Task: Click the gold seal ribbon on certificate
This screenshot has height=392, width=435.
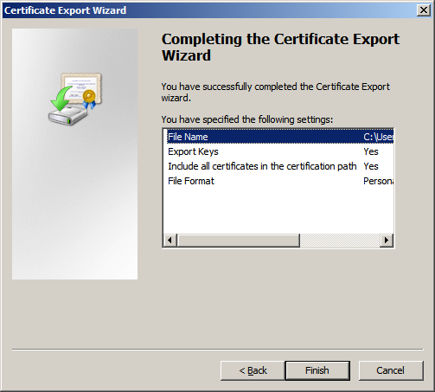Action: point(89,99)
